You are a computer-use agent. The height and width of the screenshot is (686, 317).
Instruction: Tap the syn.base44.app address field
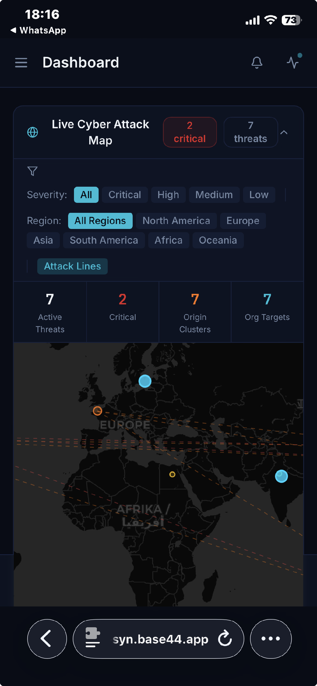point(160,639)
